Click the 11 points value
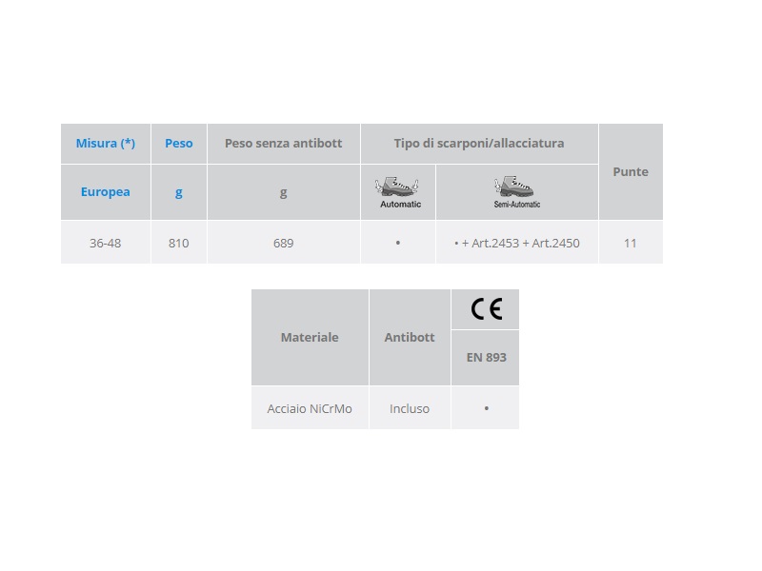Image resolution: width=762 pixels, height=571 pixels. [x=631, y=243]
